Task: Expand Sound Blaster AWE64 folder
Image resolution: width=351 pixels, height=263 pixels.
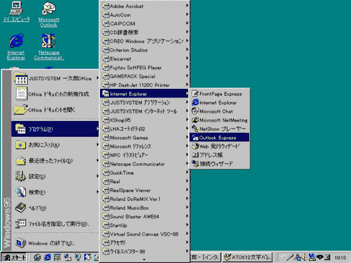Action: click(144, 216)
